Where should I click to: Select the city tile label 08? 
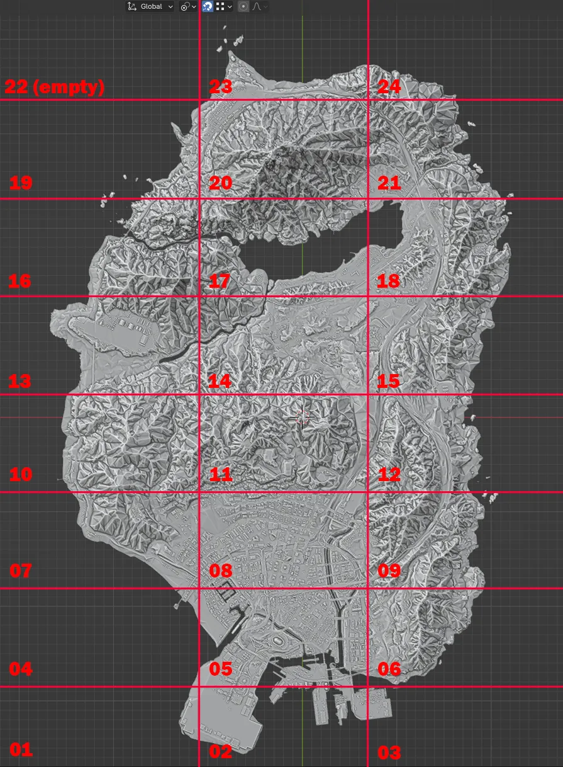tap(221, 571)
